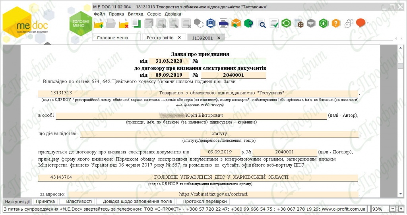Click the grey hexagon transform icon

point(199,23)
